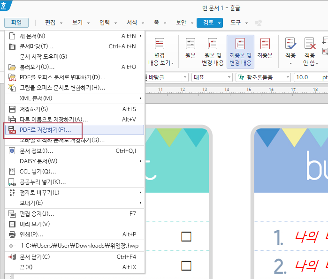Click the 새 문서 page icon
The height and width of the screenshot is (279, 328).
coord(12,36)
